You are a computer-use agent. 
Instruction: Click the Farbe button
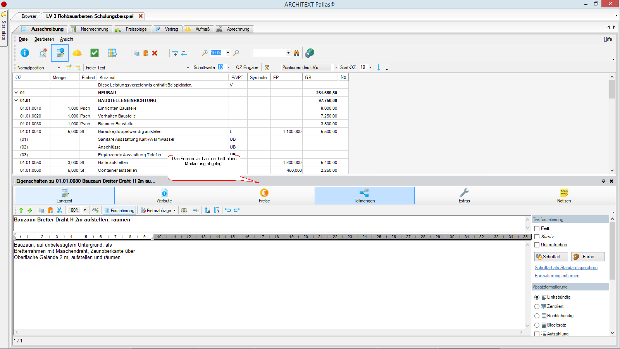click(x=588, y=257)
